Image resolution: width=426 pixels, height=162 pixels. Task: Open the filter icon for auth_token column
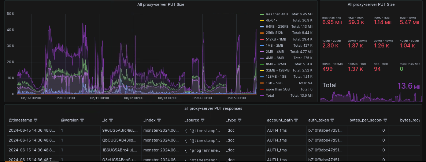tap(332, 120)
